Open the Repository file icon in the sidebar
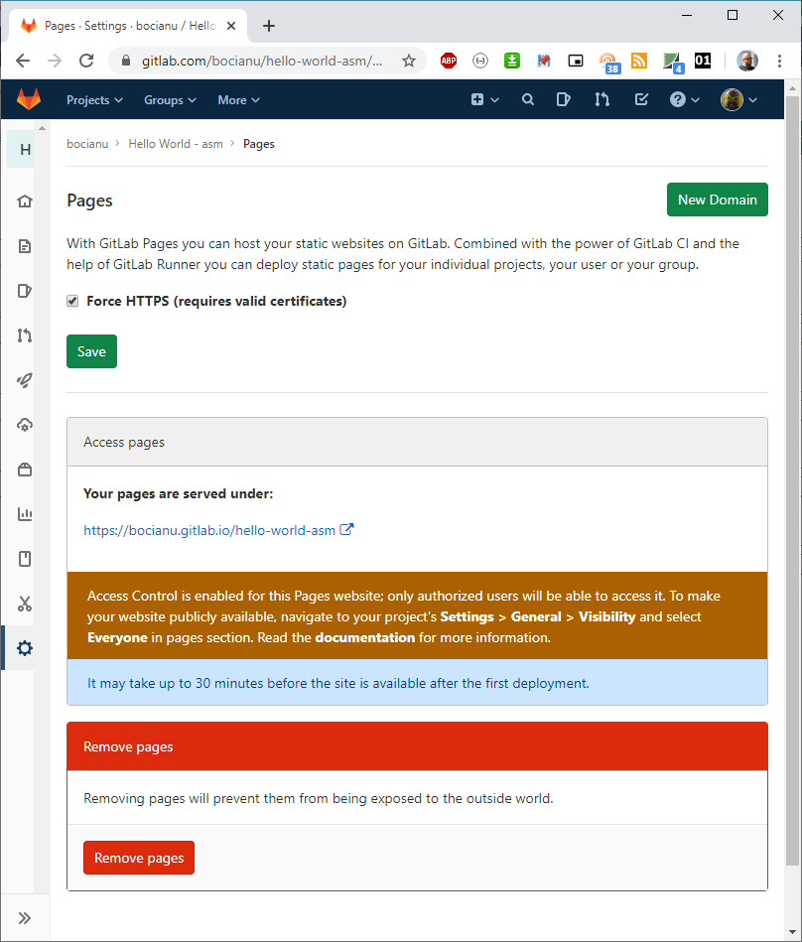 click(25, 246)
